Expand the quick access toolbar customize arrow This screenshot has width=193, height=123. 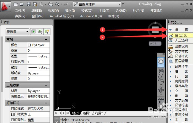pyautogui.click(x=123, y=4)
